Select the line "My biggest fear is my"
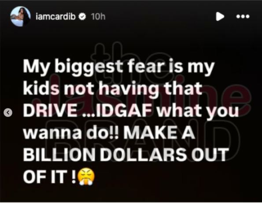262x203 pixels. coord(118,67)
